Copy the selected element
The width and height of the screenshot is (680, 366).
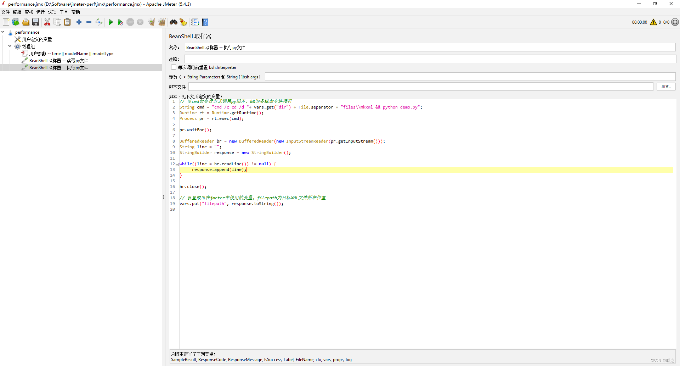[57, 22]
